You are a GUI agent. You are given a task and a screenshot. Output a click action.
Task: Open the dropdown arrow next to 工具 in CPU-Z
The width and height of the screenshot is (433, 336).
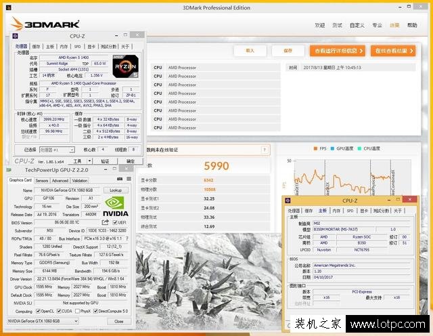click(x=89, y=161)
